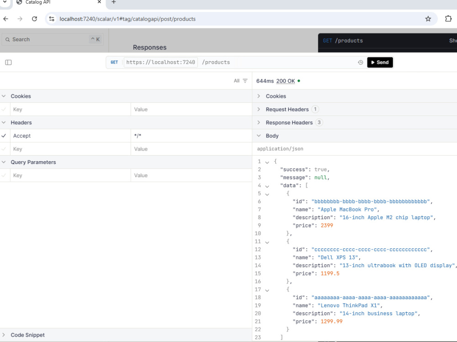The width and height of the screenshot is (457, 342).
Task: Click the application/json content type label
Action: pos(280,149)
